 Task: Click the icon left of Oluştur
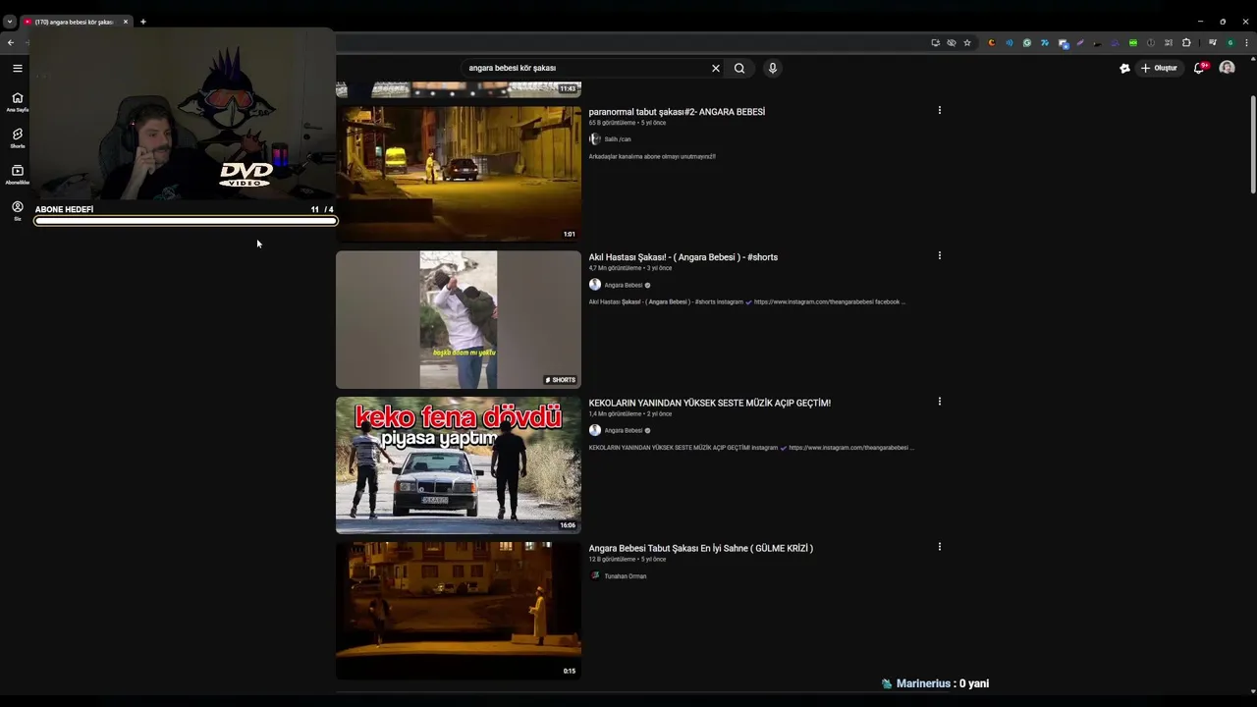(x=1124, y=68)
